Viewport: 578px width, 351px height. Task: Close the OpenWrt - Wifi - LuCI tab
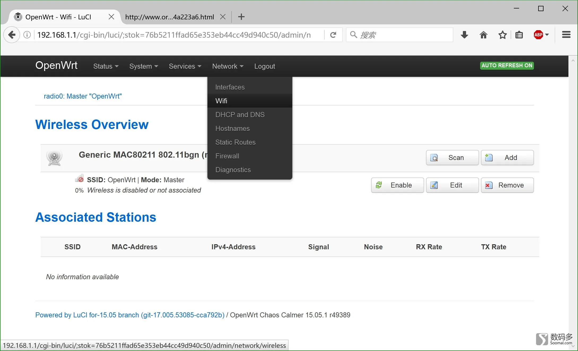(111, 17)
